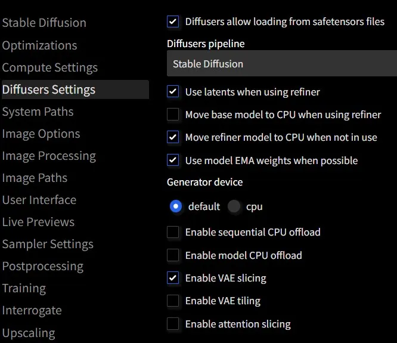Disable VAE slicing checkbox
The image size is (397, 343).
pyautogui.click(x=173, y=278)
